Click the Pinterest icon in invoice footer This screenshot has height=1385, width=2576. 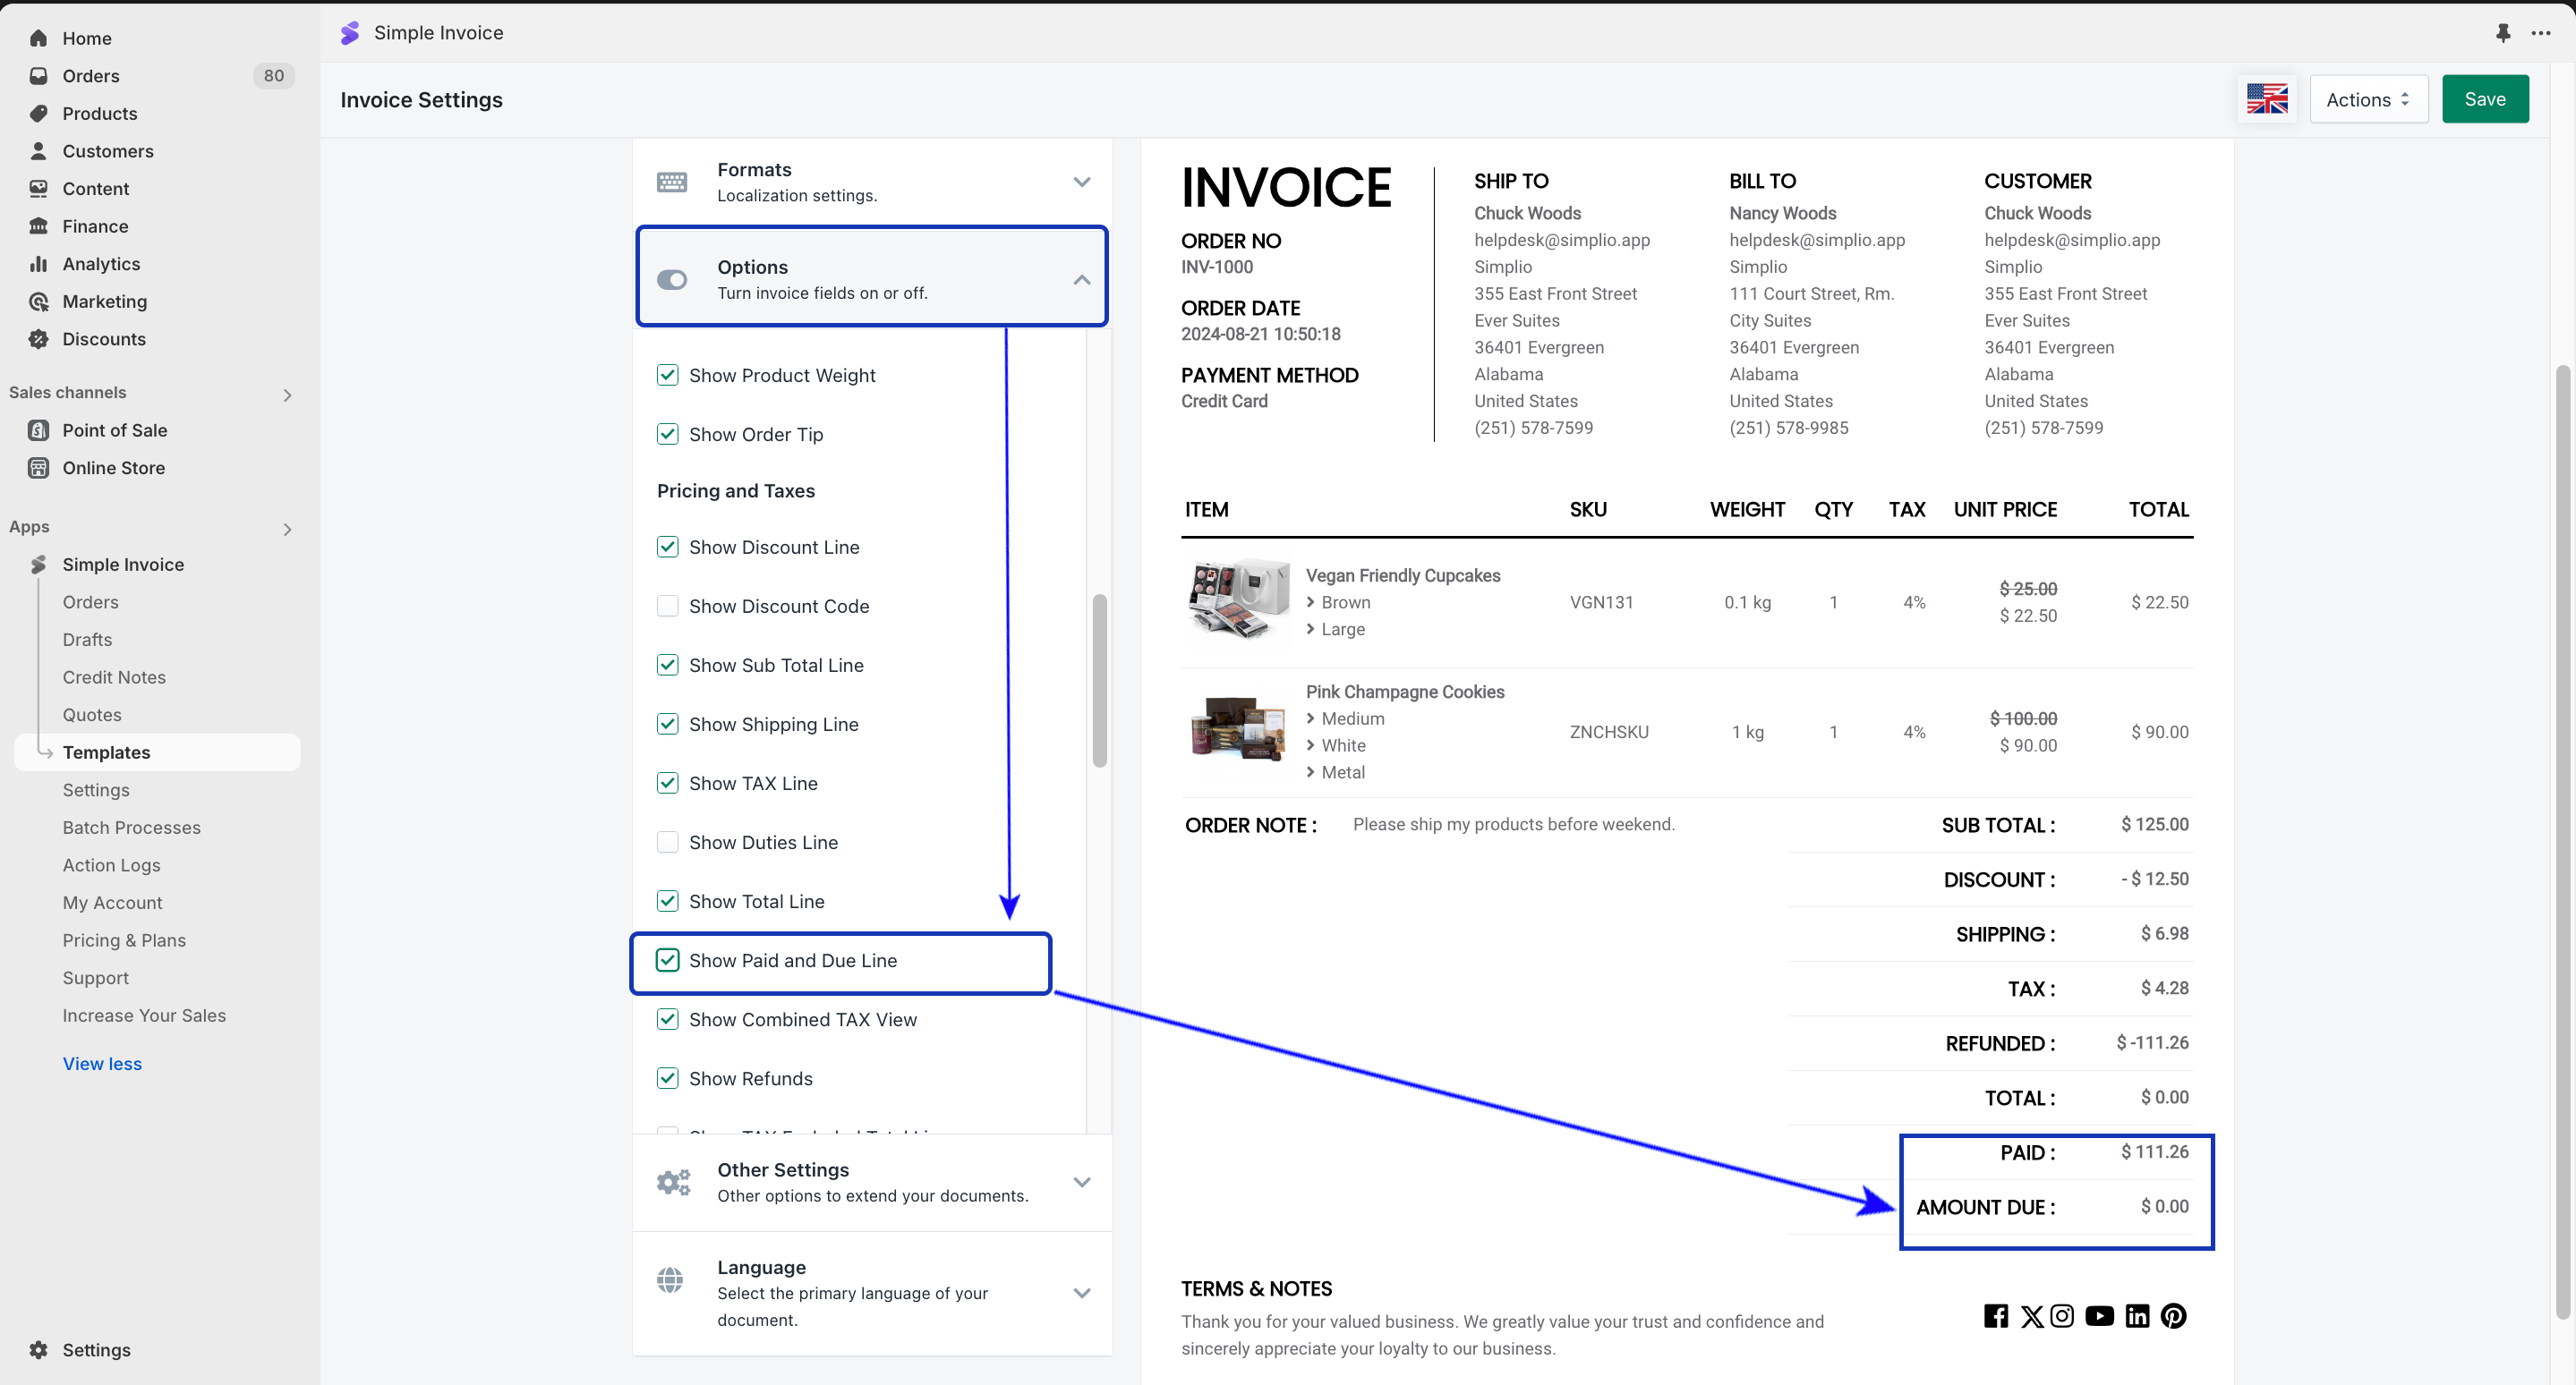pyautogui.click(x=2173, y=1315)
